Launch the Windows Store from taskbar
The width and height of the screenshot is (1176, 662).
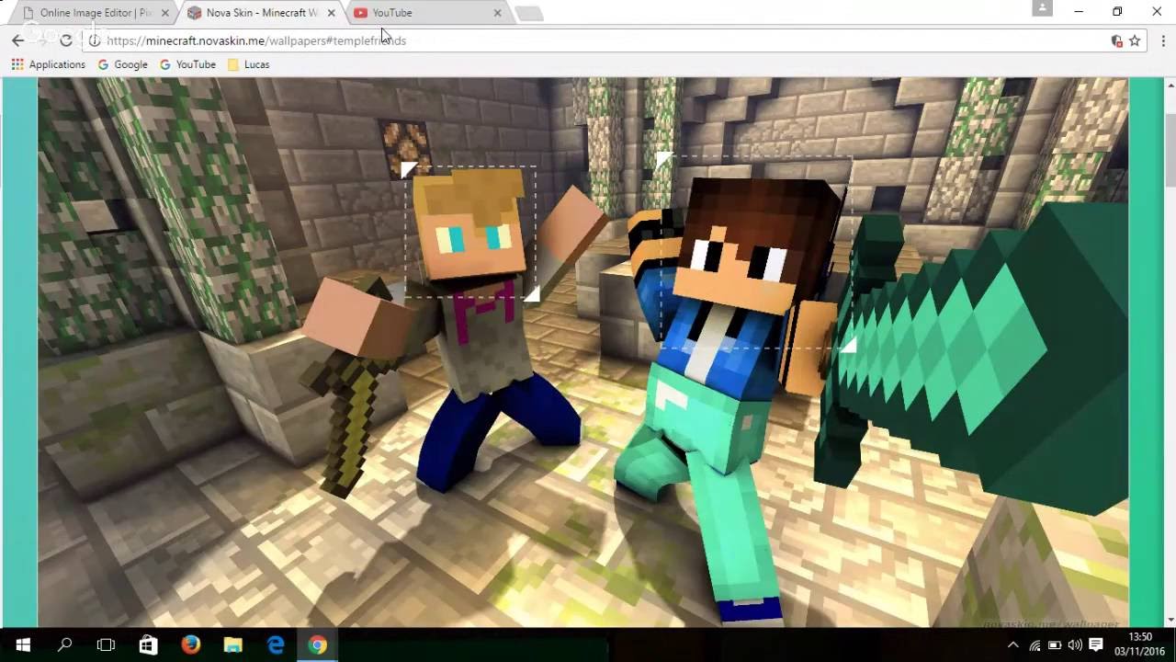click(148, 645)
